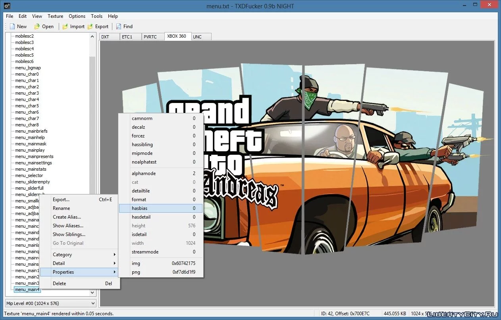The image size is (501, 320).
Task: Switch to the XBOX 360 tab
Action: click(177, 36)
